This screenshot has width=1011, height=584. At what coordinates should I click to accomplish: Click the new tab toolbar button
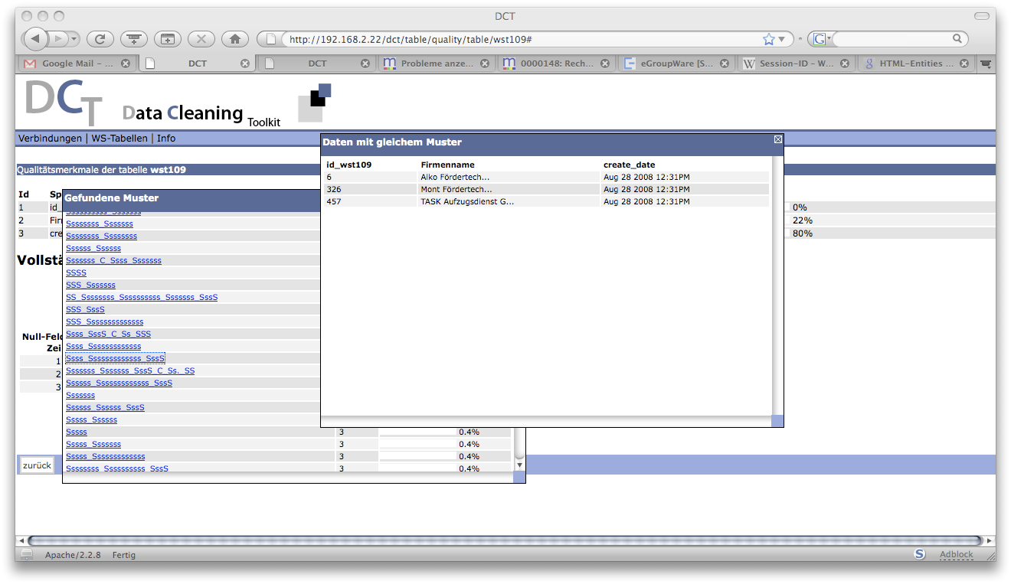coord(167,38)
